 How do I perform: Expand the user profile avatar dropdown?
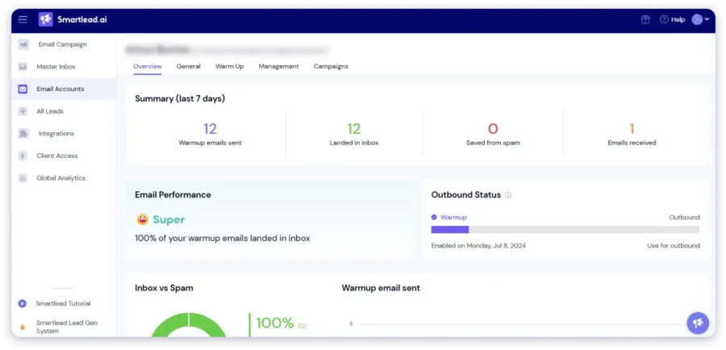point(700,19)
